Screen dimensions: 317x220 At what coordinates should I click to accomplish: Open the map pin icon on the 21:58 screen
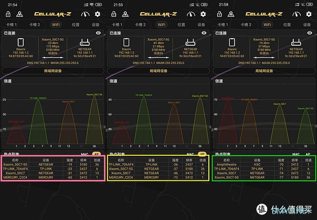tap(231, 14)
